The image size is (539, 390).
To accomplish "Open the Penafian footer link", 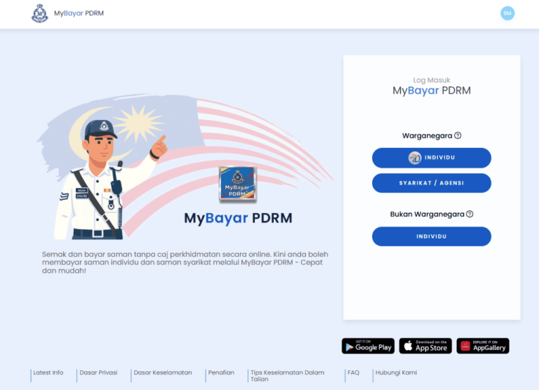I will coord(221,372).
